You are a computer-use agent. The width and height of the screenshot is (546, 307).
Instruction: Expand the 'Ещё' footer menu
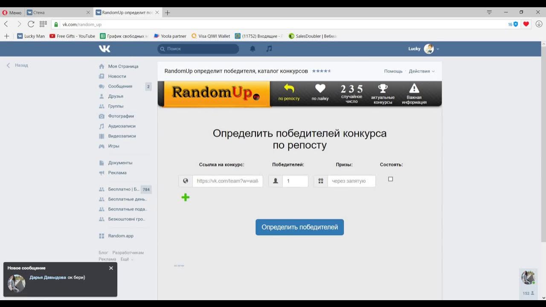(127, 259)
